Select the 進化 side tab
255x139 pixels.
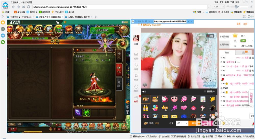[119, 70]
